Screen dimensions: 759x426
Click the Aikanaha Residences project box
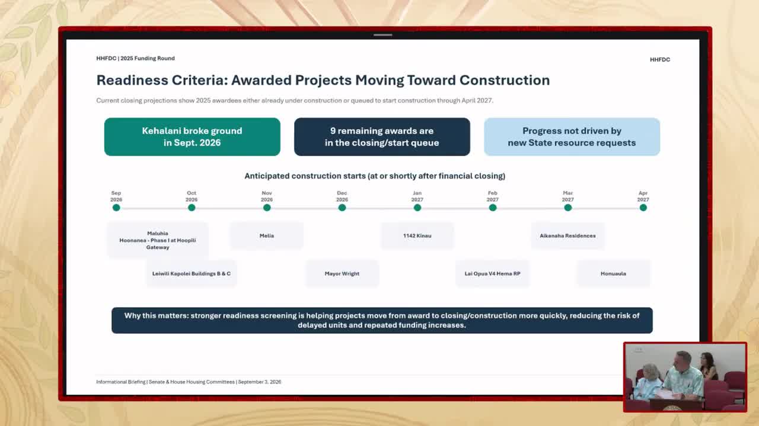point(568,235)
